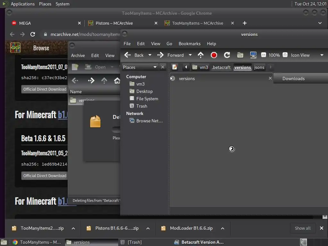
Task: Click the path bar left scroll arrow
Action: (186, 67)
